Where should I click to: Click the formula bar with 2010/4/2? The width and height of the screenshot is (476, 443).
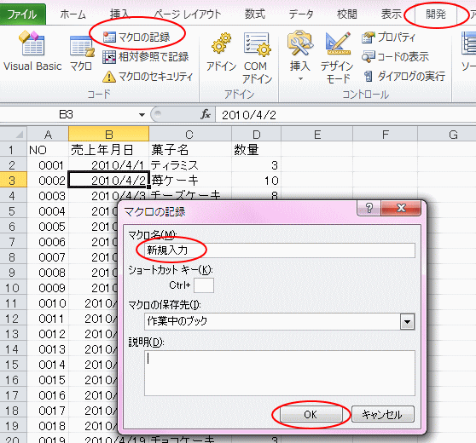[x=345, y=115]
